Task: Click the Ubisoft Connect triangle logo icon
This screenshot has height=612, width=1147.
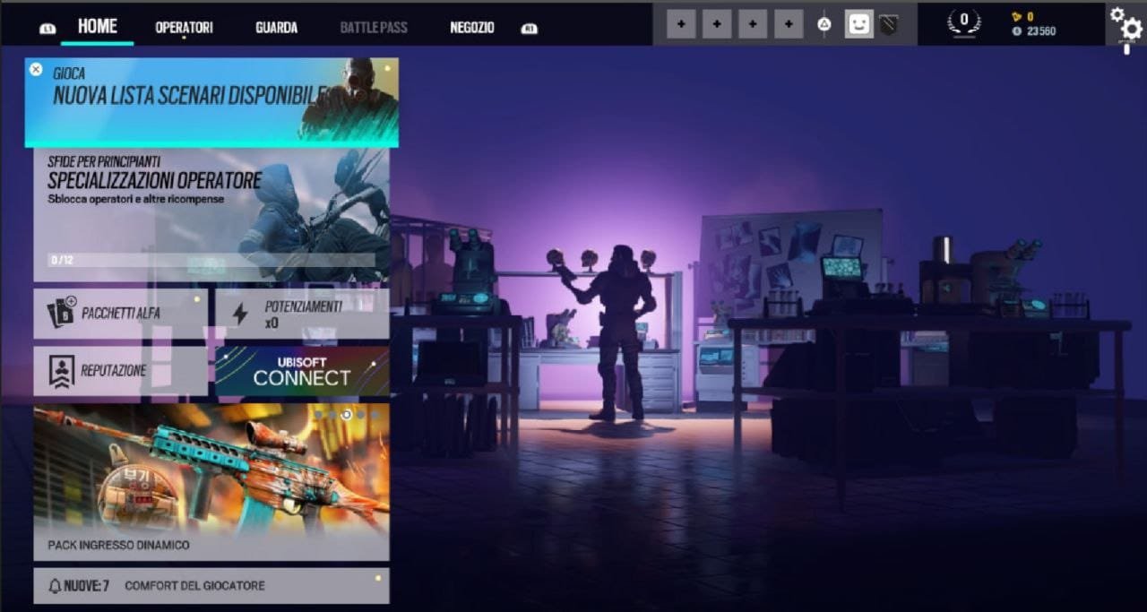Action: [x=824, y=24]
